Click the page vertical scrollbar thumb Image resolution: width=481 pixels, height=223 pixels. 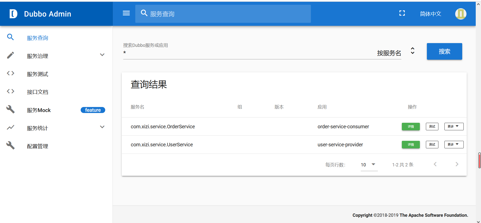[x=479, y=160]
